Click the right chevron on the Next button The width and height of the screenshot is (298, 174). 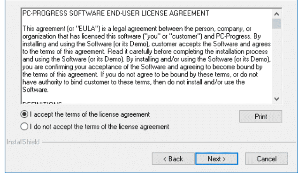click(x=224, y=159)
